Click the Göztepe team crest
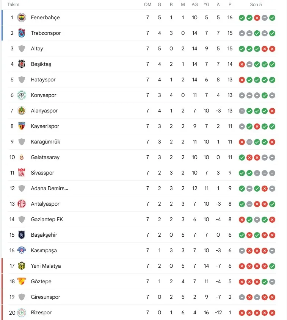The height and width of the screenshot is (320, 287). coord(22,281)
